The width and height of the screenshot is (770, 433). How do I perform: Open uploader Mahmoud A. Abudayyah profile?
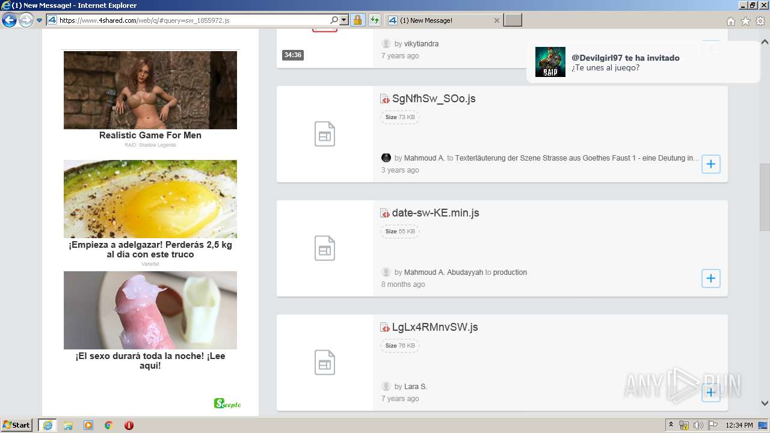[443, 272]
